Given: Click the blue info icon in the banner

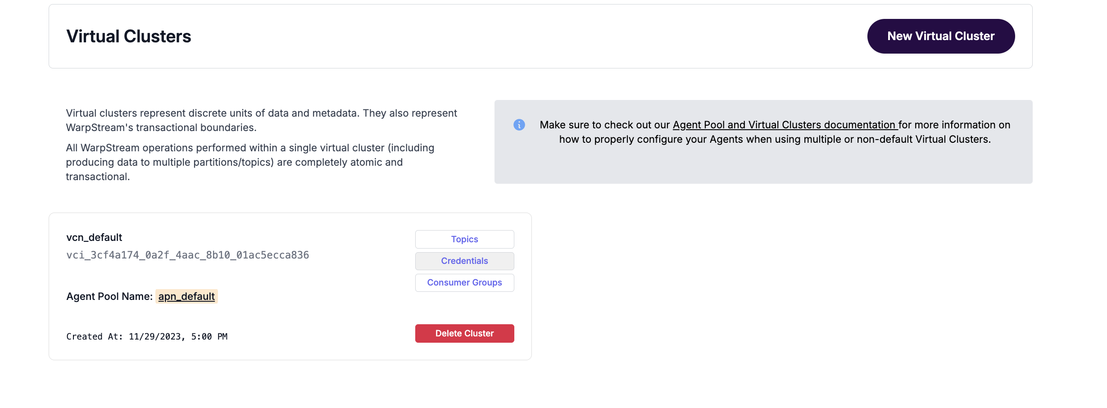Looking at the screenshot, I should click(519, 125).
